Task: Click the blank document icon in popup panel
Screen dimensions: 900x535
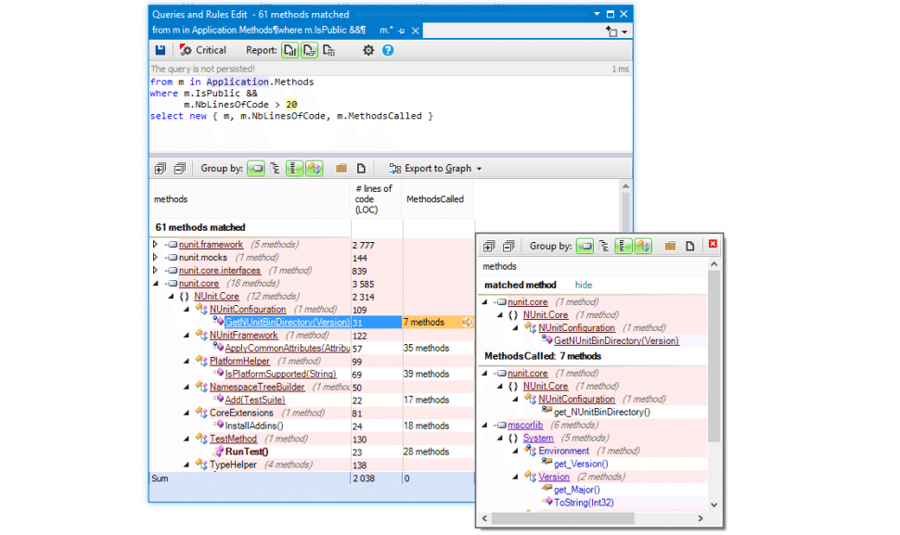Action: click(x=690, y=247)
